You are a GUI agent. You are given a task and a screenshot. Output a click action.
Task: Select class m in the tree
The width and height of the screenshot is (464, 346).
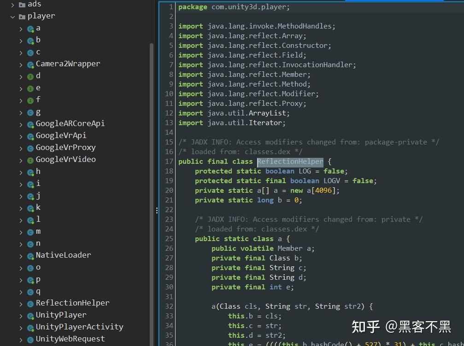(x=38, y=231)
